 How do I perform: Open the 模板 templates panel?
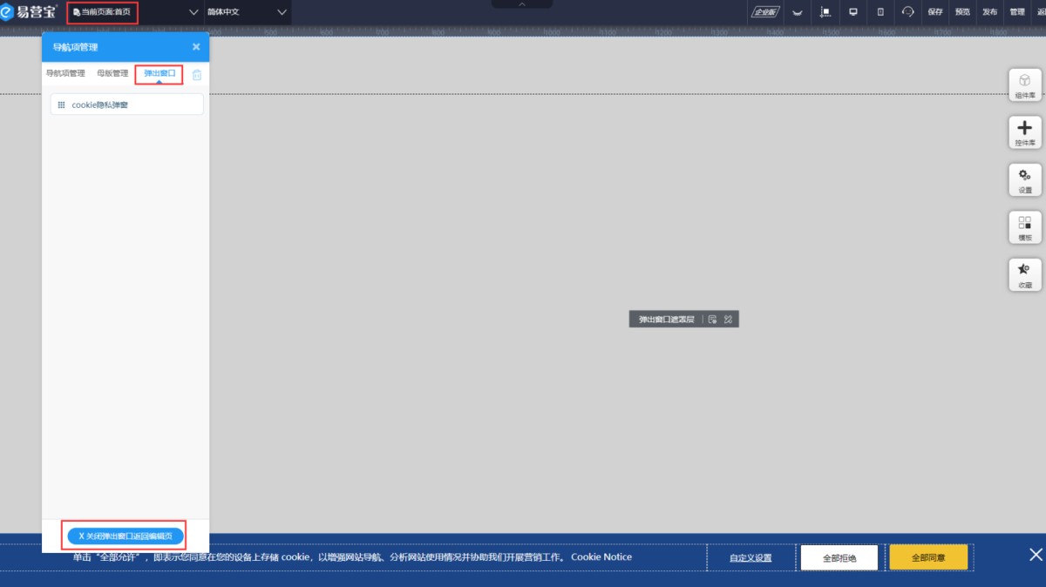1024,226
